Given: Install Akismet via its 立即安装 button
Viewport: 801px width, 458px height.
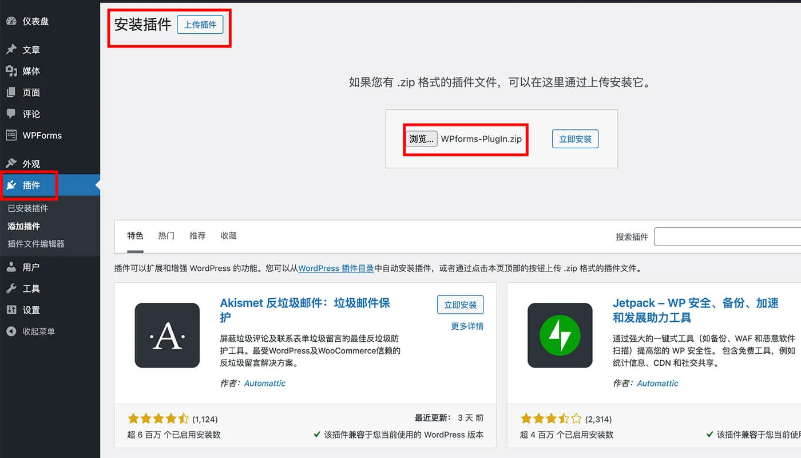Looking at the screenshot, I should (460, 305).
